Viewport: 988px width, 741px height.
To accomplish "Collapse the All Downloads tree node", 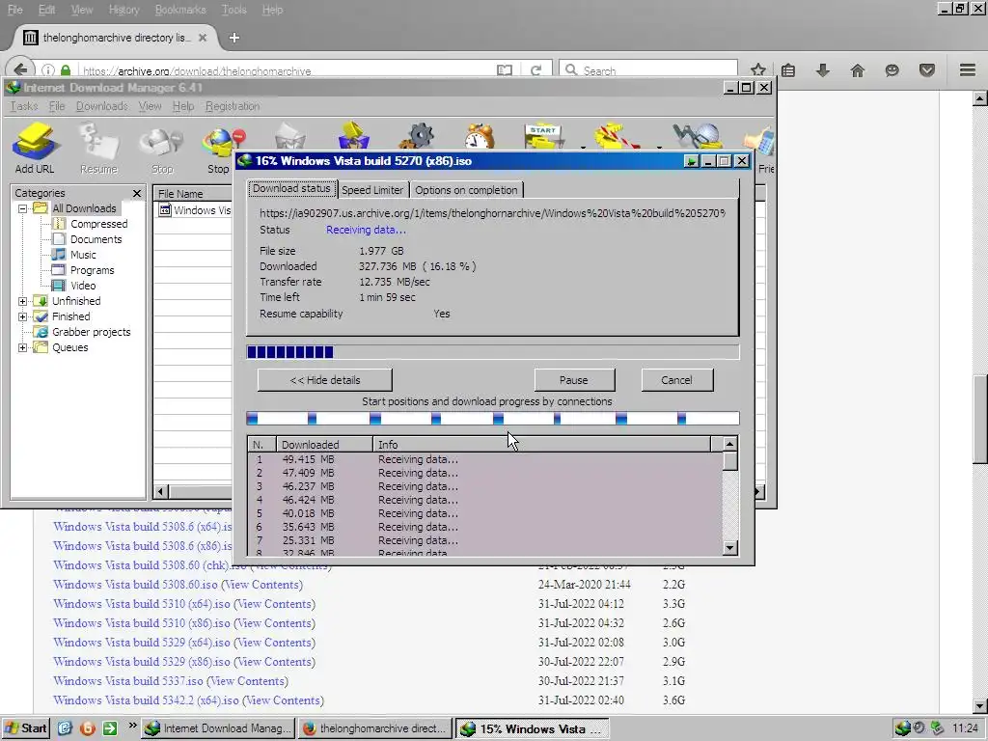I will coord(23,208).
